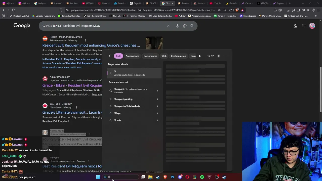Open the Google account avatar

click(312, 26)
